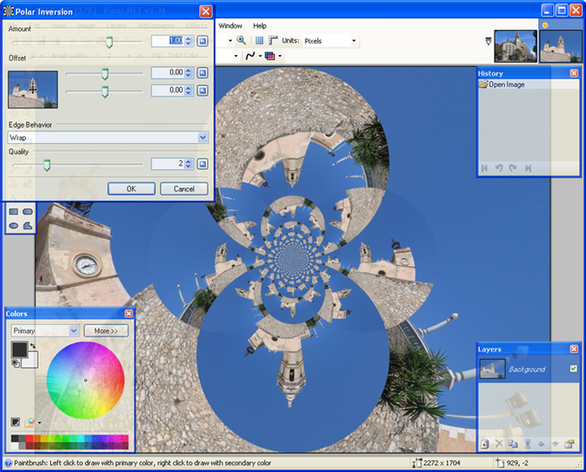This screenshot has height=472, width=586.
Task: Click the Amount value input field
Action: 168,40
